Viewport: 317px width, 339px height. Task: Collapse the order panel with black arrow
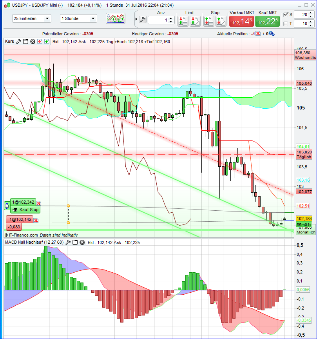coord(136,19)
